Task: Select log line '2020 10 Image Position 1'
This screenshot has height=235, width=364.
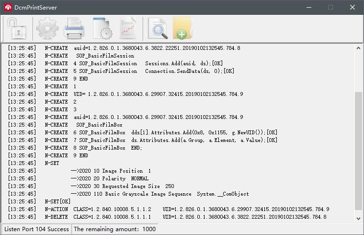Action: [x=80, y=171]
